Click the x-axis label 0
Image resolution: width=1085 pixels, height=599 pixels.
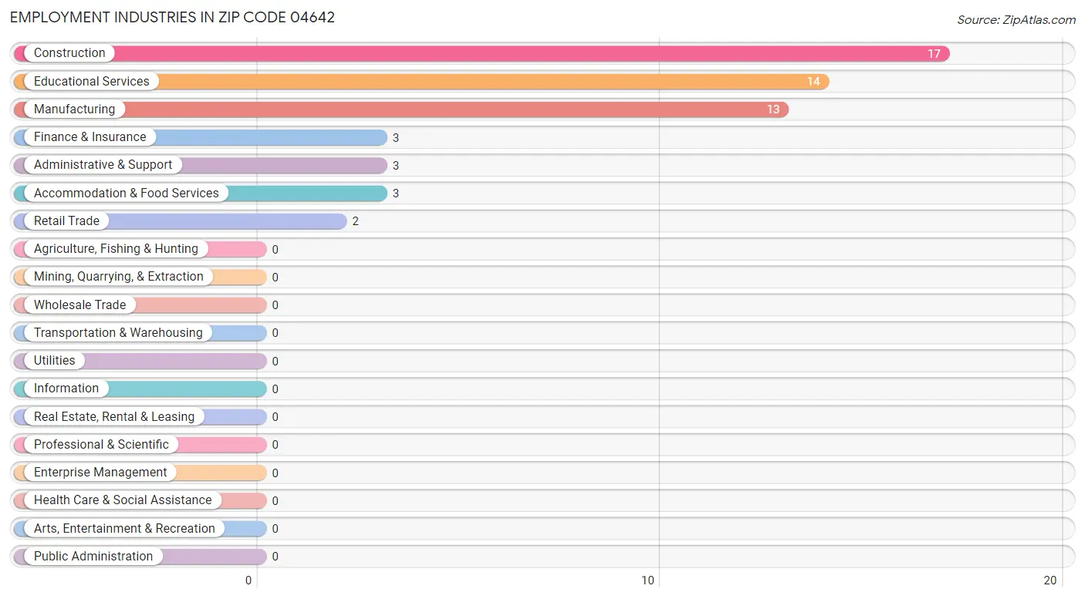tap(248, 580)
